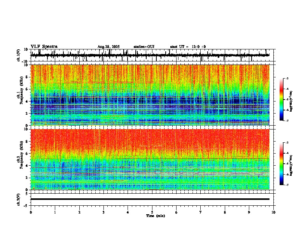The width and height of the screenshot is (308, 238).
Task: Click the time axis tick label "7"
Action: (x=201, y=212)
